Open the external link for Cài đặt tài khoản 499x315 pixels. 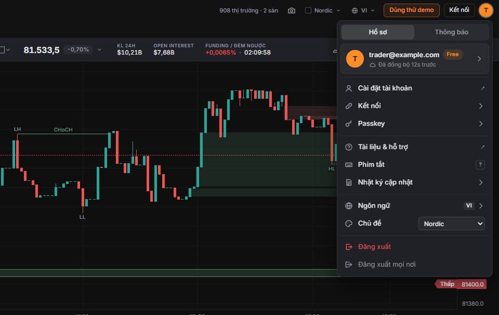[x=483, y=88]
